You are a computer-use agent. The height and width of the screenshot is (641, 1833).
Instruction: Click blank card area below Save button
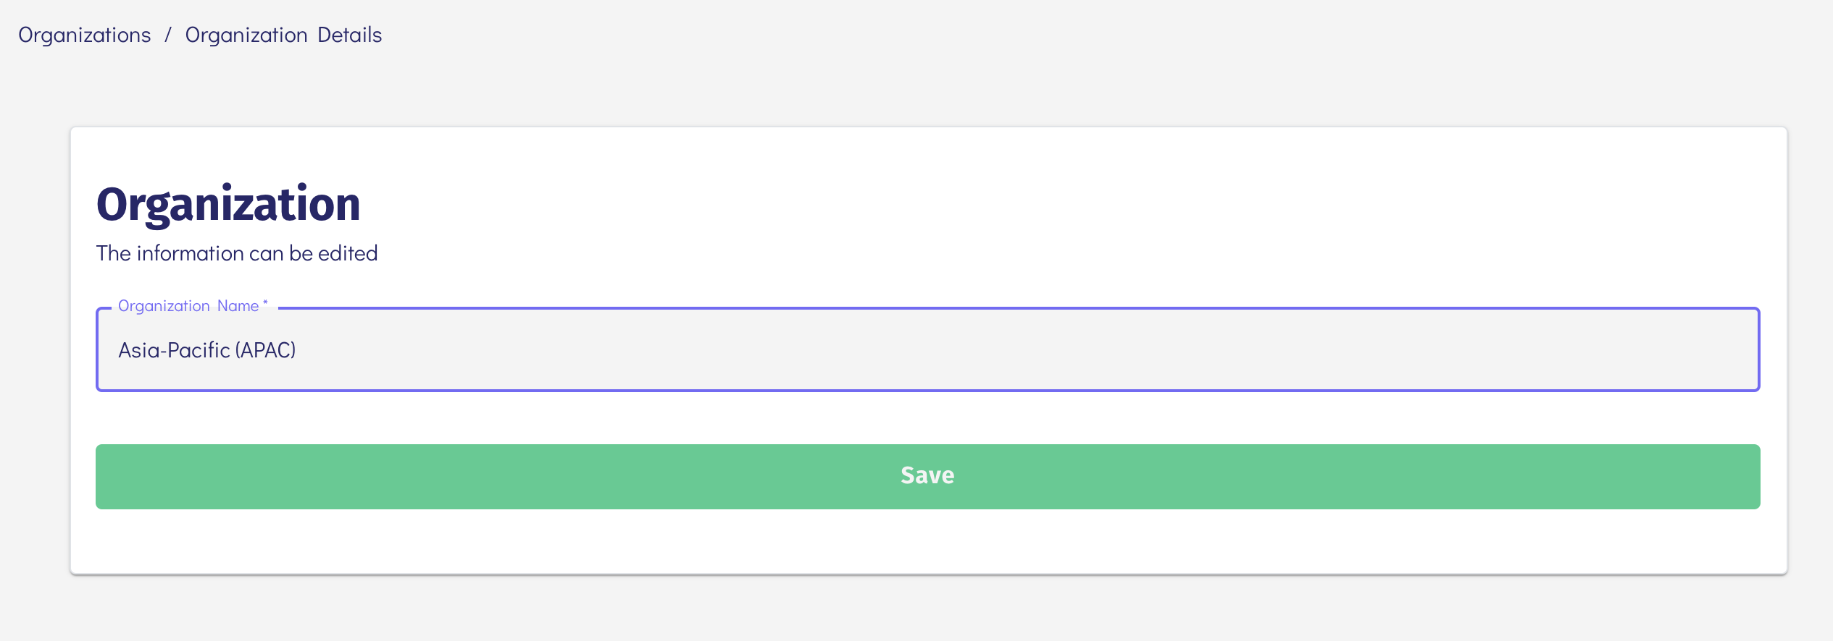(x=927, y=543)
